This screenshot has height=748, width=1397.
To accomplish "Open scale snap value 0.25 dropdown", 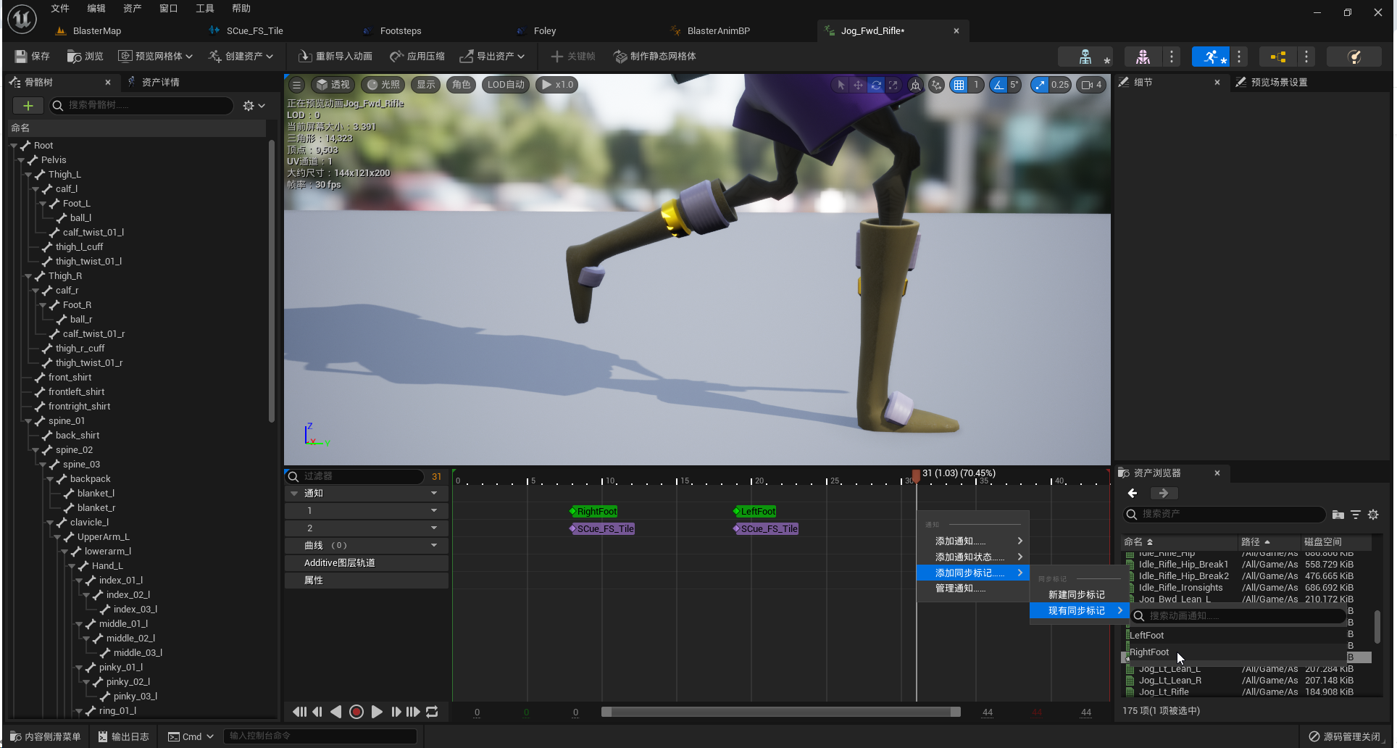I will (1060, 85).
